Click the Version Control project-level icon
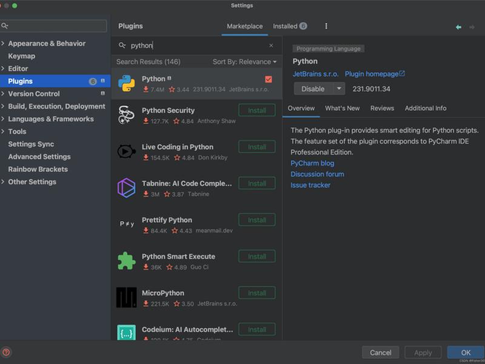Viewport: 485px width, 364px height. coord(102,93)
